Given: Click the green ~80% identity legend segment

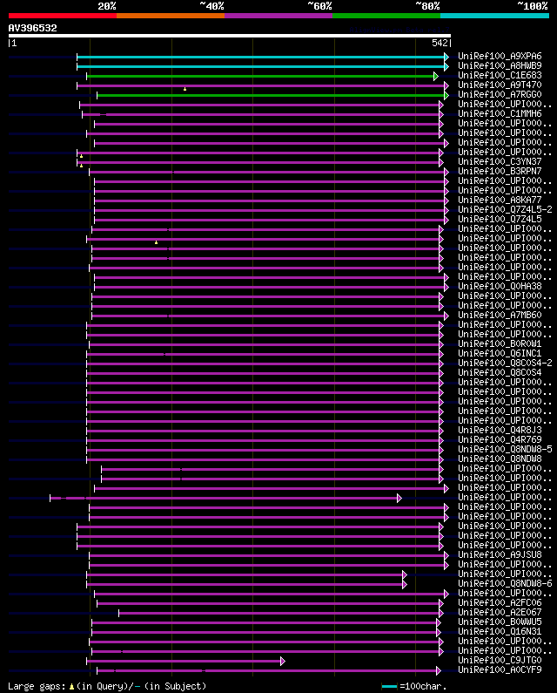Looking at the screenshot, I should click(386, 16).
